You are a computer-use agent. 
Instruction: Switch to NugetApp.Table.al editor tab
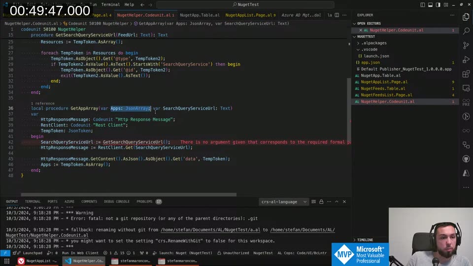coord(200,15)
